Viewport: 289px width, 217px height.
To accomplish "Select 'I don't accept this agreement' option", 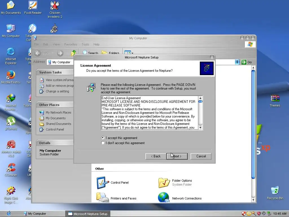I will click(103, 143).
